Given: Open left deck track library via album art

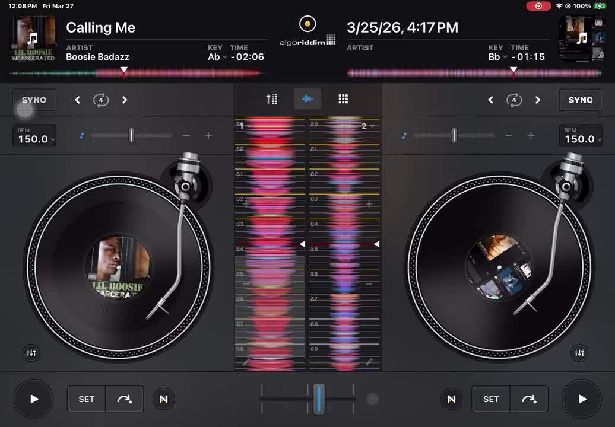Looking at the screenshot, I should coord(33,39).
